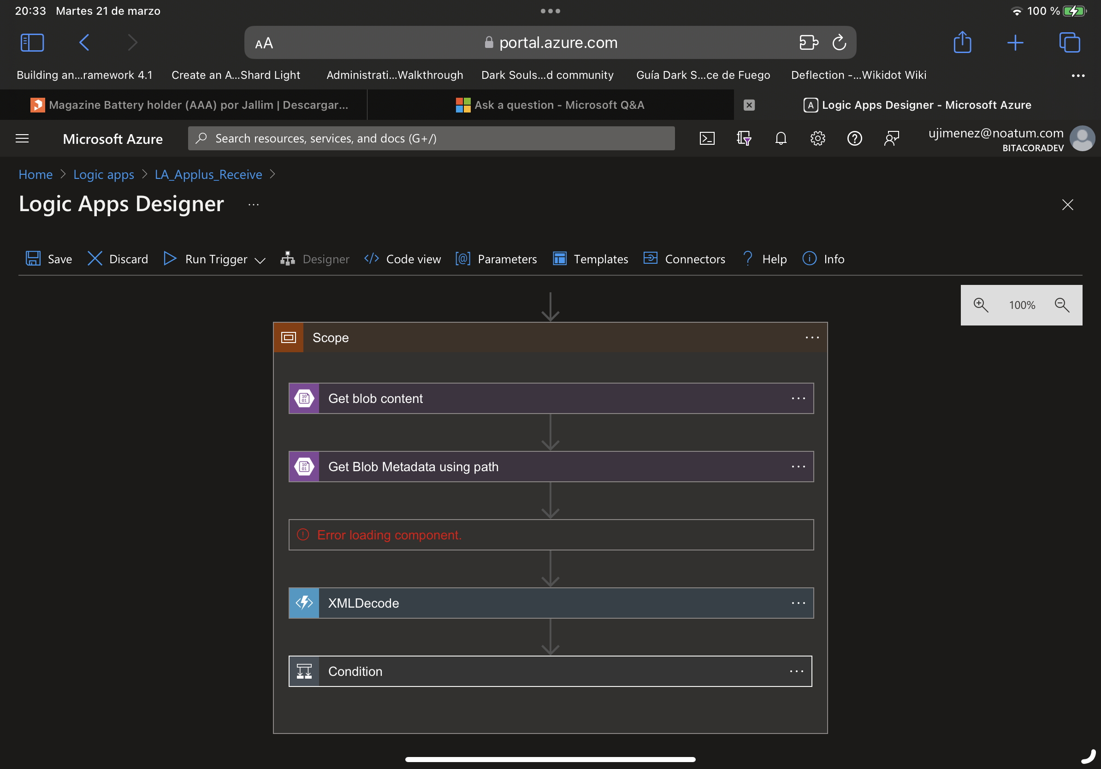Image resolution: width=1101 pixels, height=769 pixels.
Task: Go to Logic apps breadcrumb
Action: (104, 175)
